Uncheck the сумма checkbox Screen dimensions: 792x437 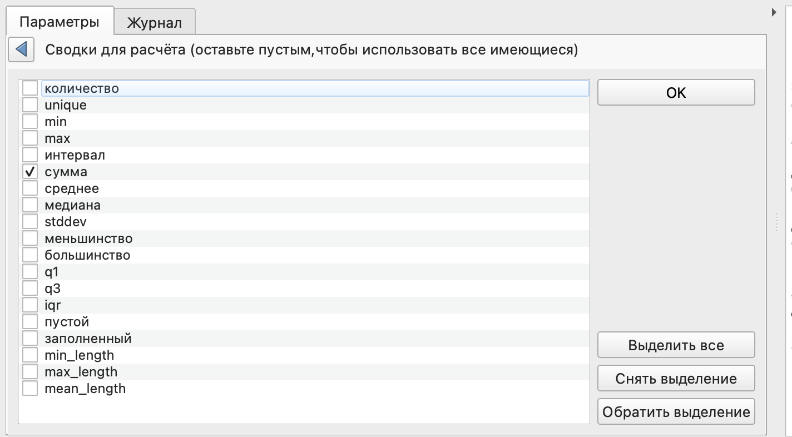pos(30,172)
